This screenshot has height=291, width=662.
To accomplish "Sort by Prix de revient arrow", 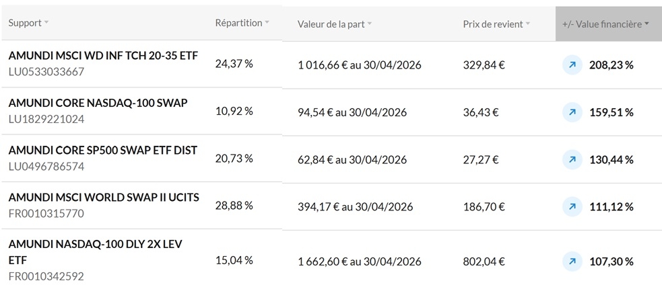I will click(528, 24).
